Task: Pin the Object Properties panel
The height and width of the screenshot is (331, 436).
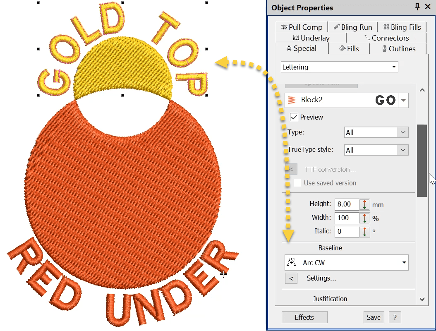Action: coord(417,7)
